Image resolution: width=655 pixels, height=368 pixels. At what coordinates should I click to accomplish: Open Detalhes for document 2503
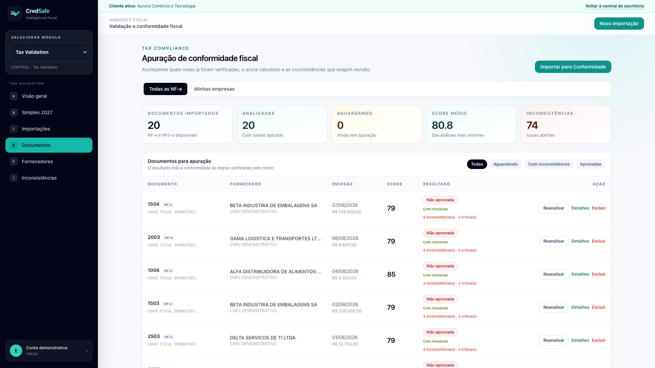point(580,340)
